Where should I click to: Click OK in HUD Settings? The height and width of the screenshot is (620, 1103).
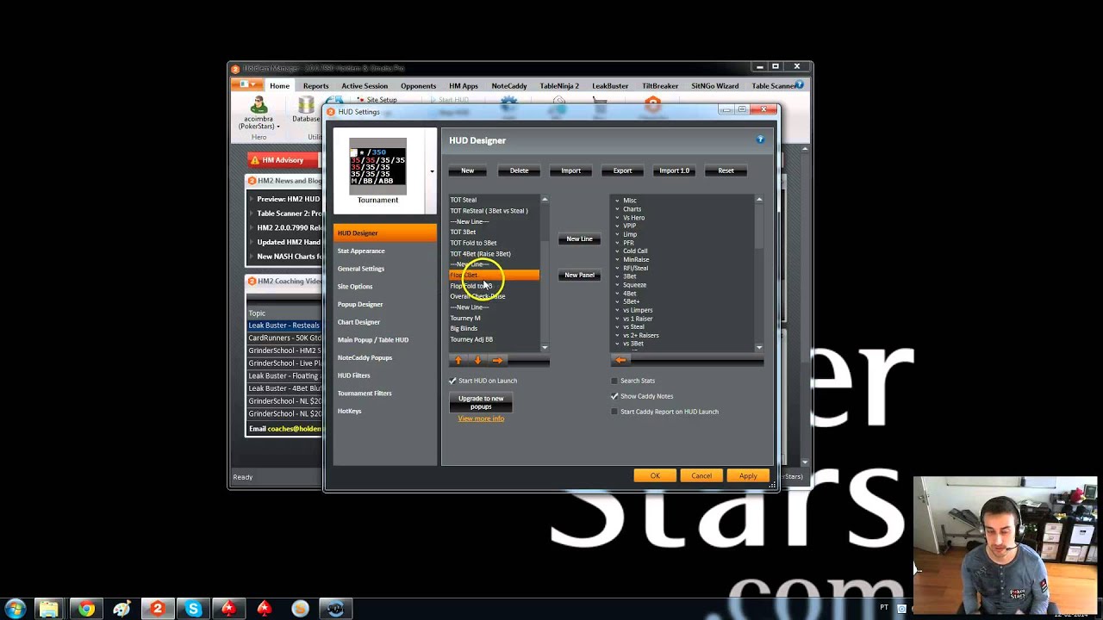coord(655,476)
